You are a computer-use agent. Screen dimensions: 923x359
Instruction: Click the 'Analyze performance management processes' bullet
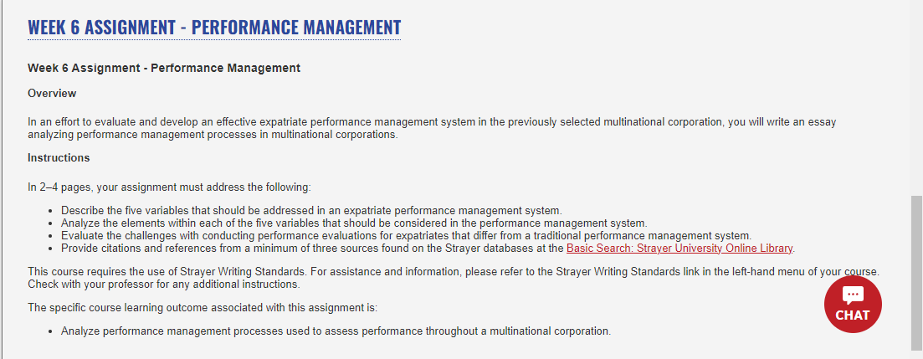coord(336,331)
